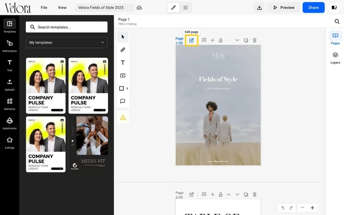Switch to sliders settings mode
This screenshot has height=215, width=344.
click(x=185, y=8)
